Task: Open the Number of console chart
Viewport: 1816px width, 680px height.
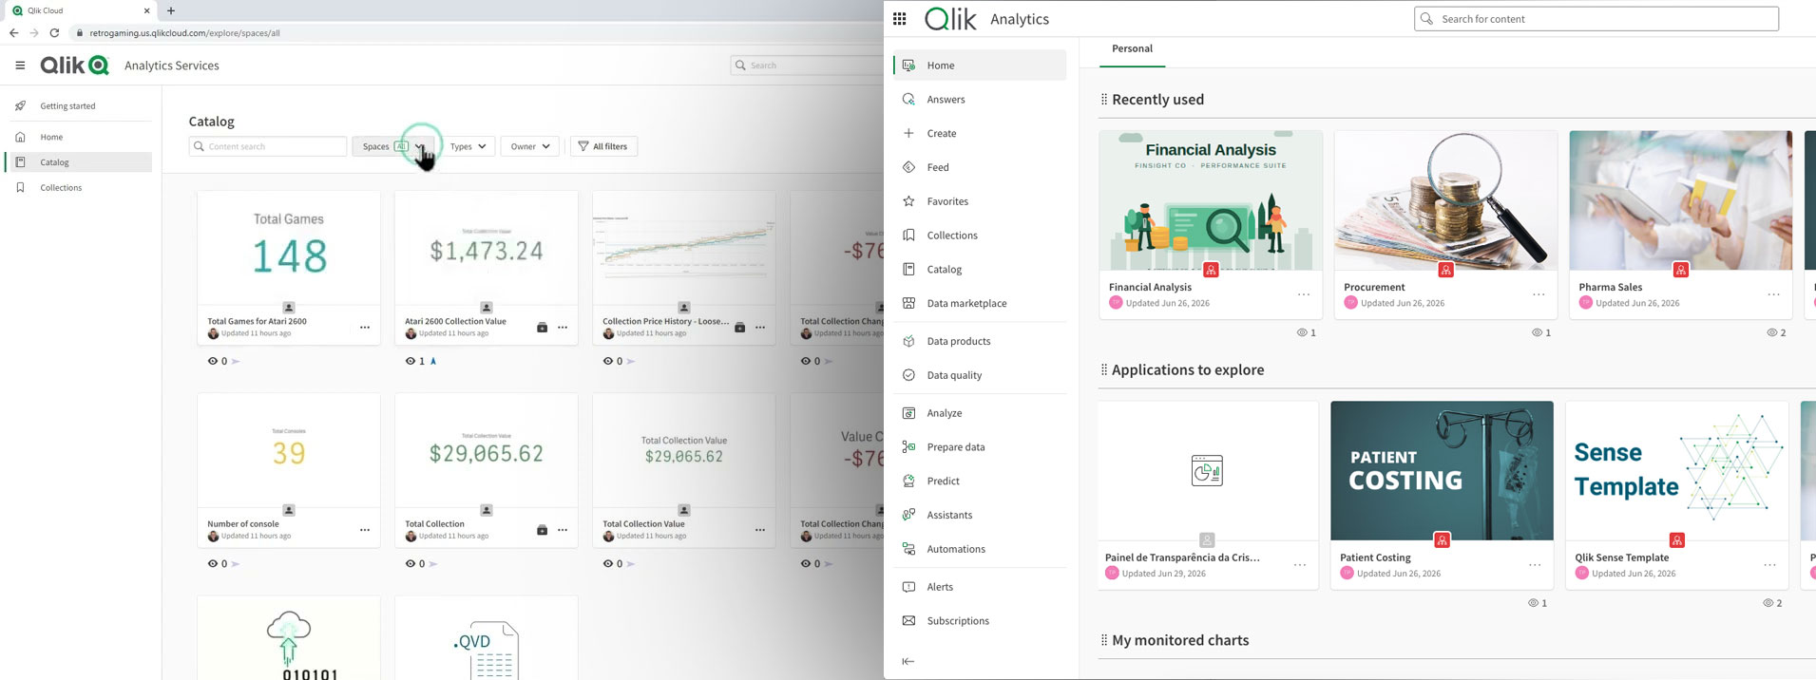Action: (289, 449)
